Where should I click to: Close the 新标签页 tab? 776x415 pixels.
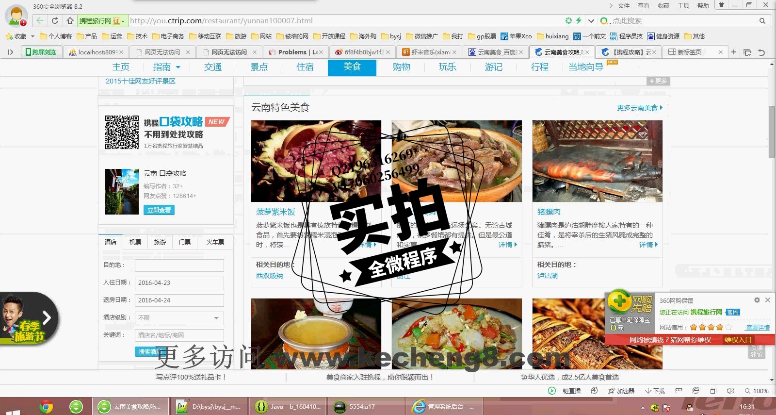pos(721,52)
